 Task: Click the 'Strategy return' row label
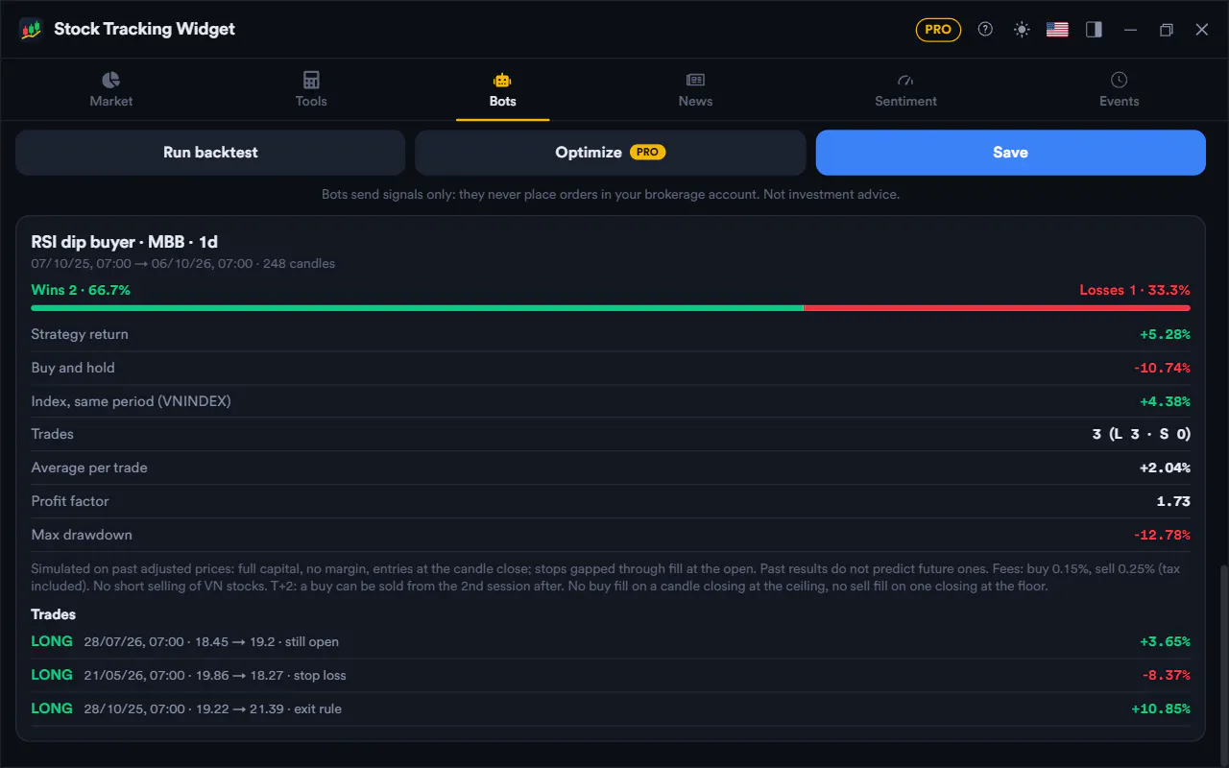80,334
